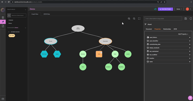Switch to the JSON View tab

(47, 14)
